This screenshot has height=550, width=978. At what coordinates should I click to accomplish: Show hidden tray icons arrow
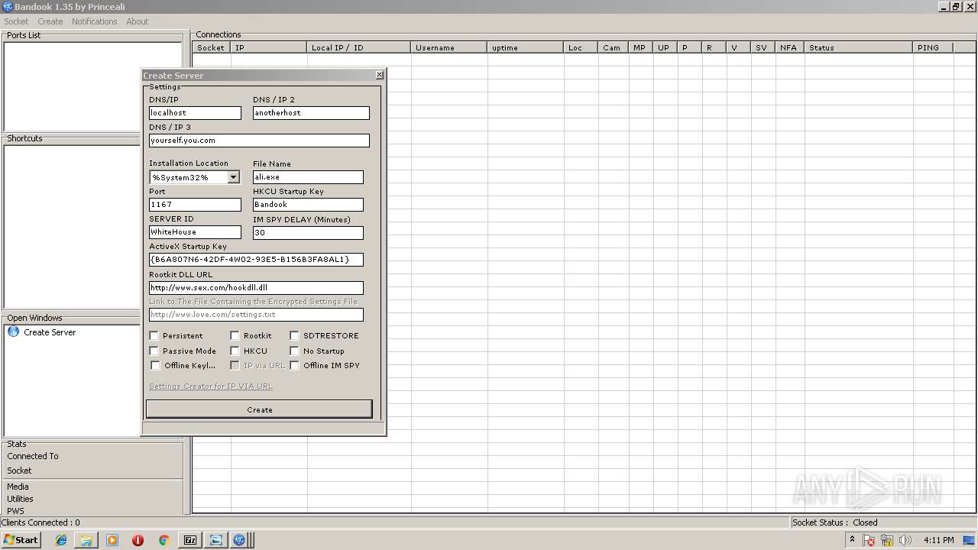(x=853, y=540)
